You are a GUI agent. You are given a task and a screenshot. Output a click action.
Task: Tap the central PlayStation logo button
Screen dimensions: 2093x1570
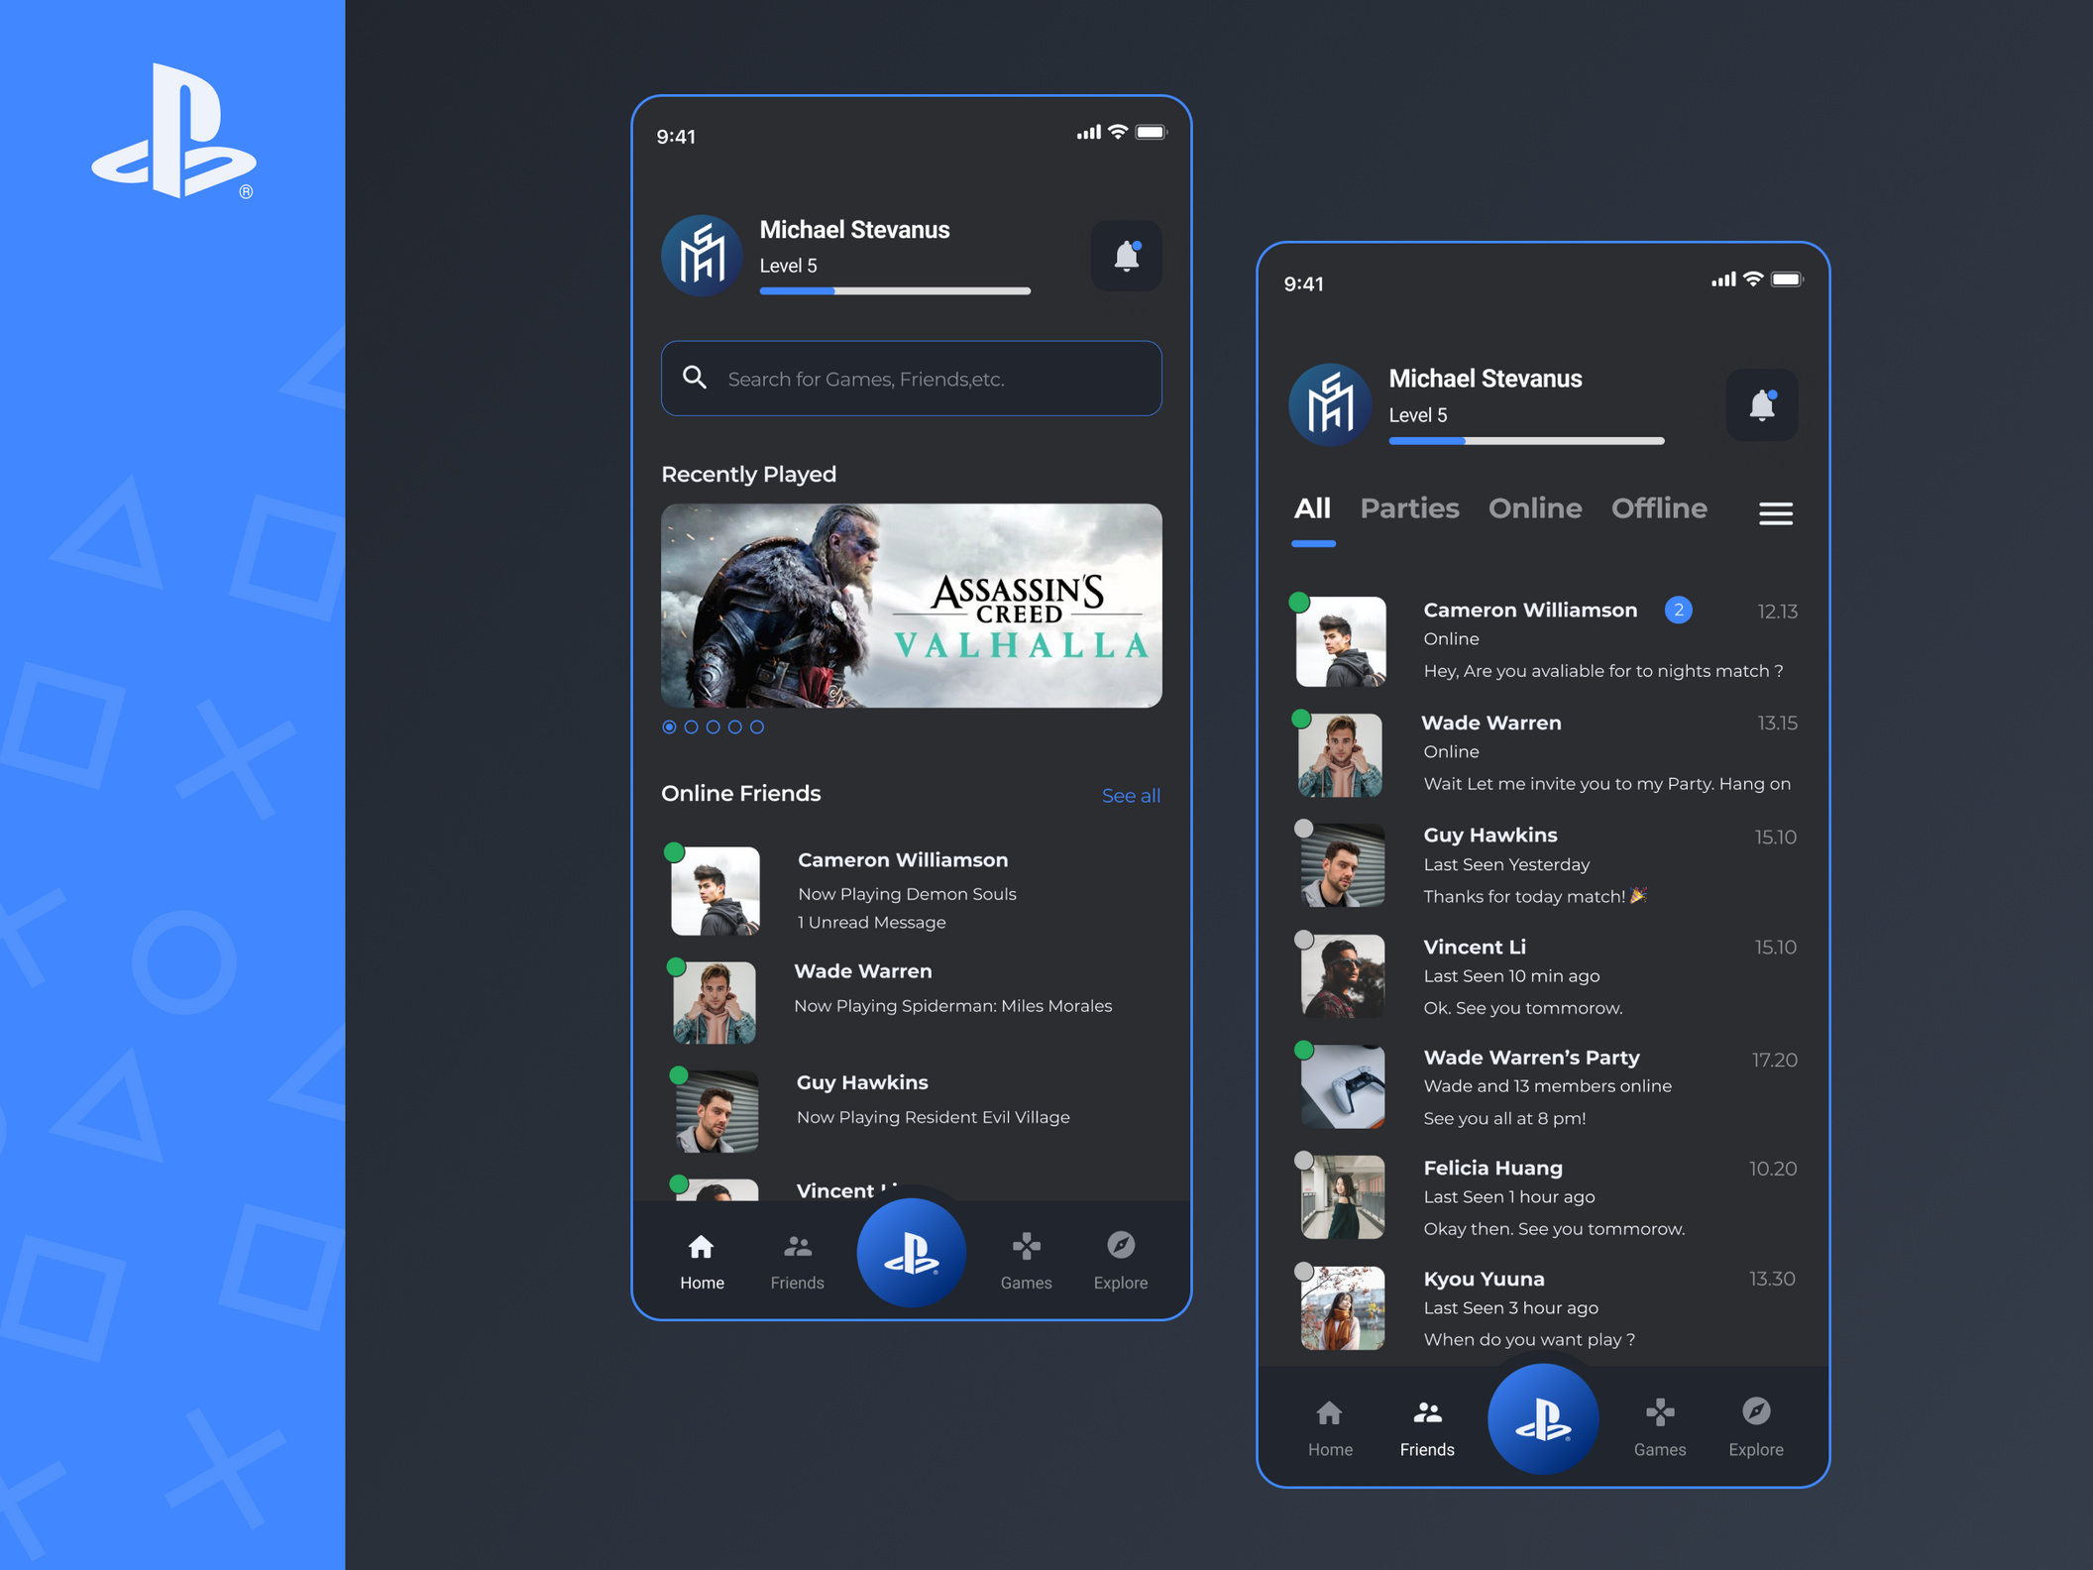(912, 1252)
